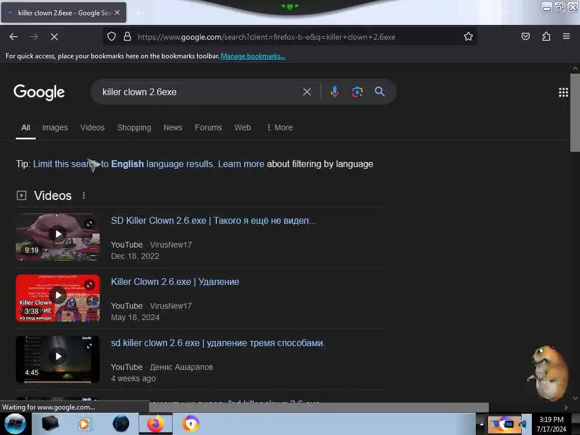The image size is (580, 435).
Task: Clear the Google search box text
Action: pos(307,92)
